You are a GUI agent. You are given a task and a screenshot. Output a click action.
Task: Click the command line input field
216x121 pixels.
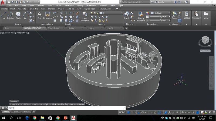[x=67, y=108]
